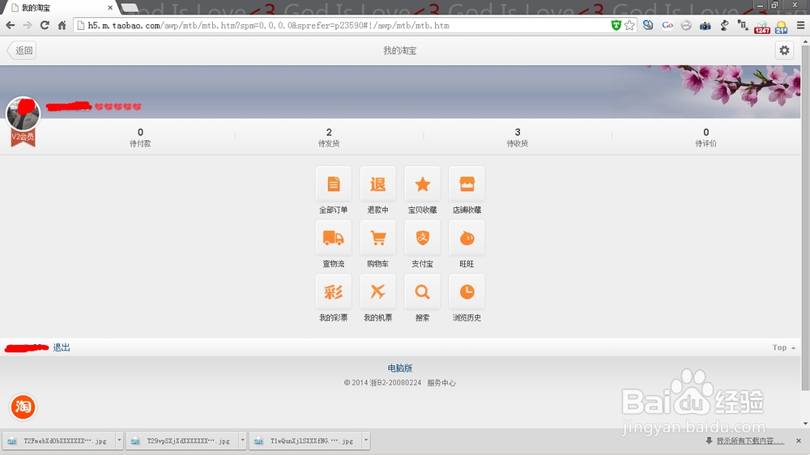Open 全部订单 (all orders) icon

[333, 185]
